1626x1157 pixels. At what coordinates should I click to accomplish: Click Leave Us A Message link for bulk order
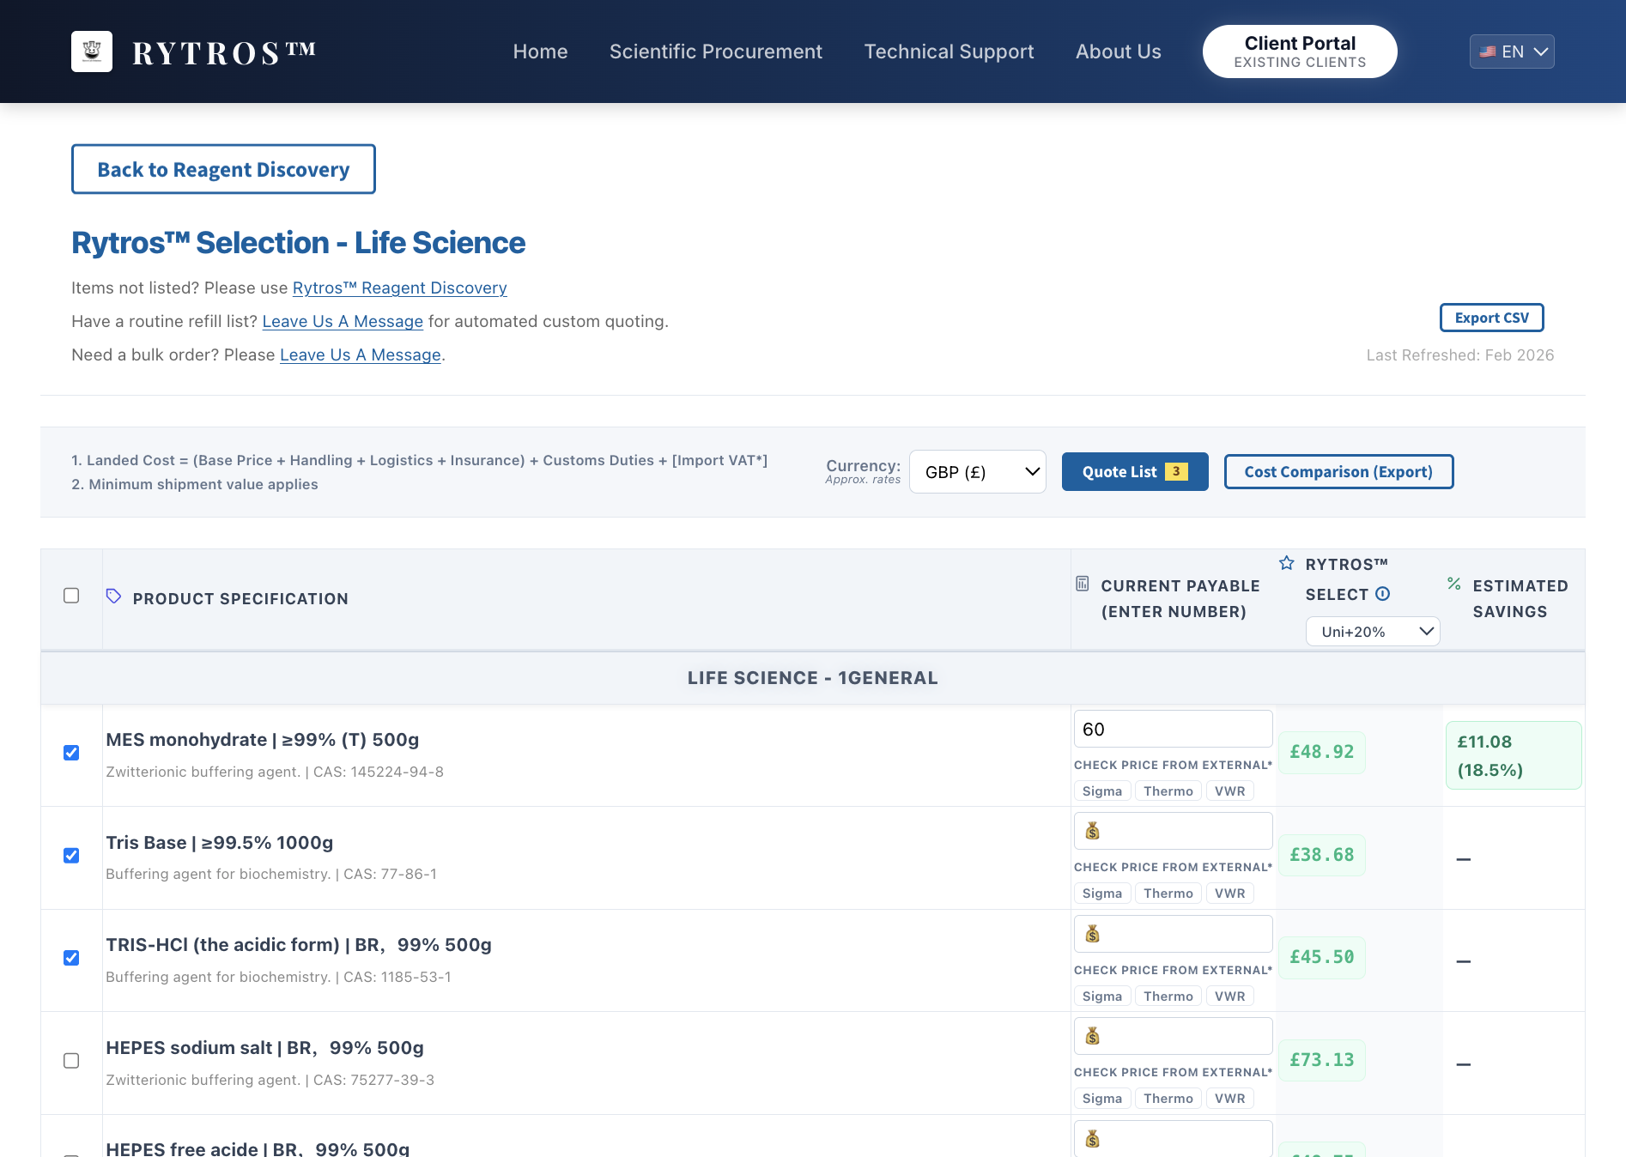[x=361, y=354]
